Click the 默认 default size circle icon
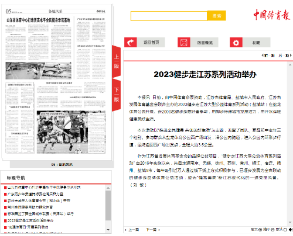 click(285, 230)
